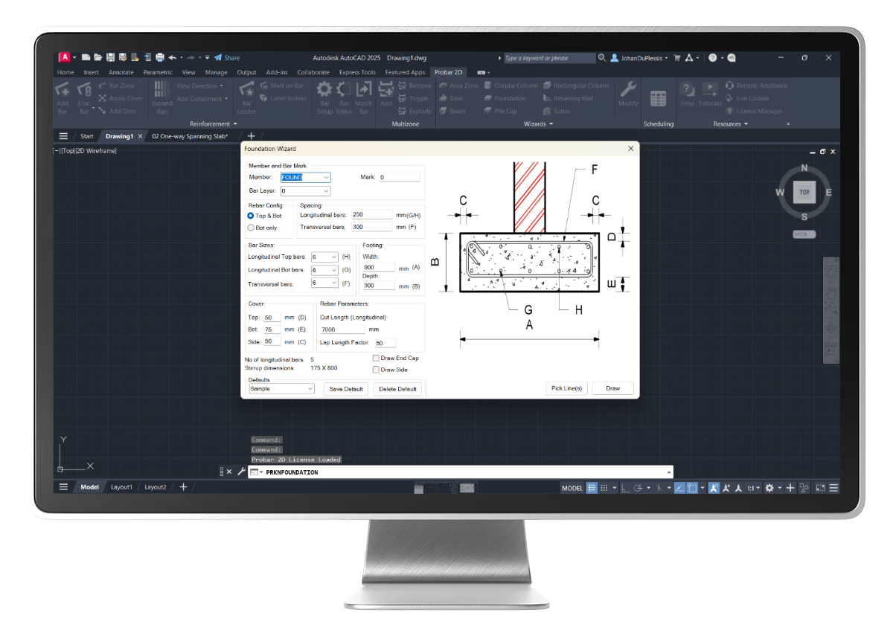Open the JohanDuPlessis account menu
Screen dimensions: 893x630
click(639, 57)
